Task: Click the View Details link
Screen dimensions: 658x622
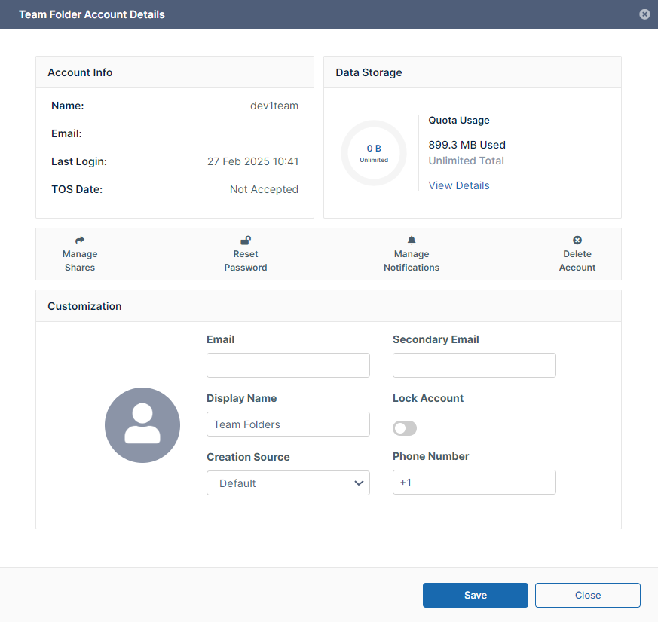Action: pos(459,185)
